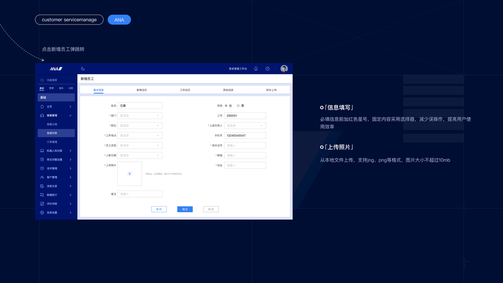Click the 客户管理 people icon

(x=42, y=177)
